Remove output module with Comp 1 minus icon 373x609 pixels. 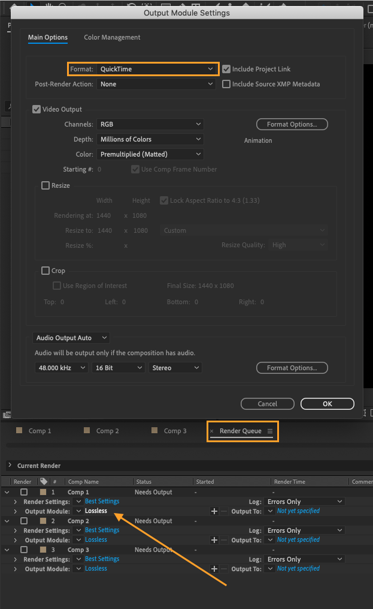224,511
